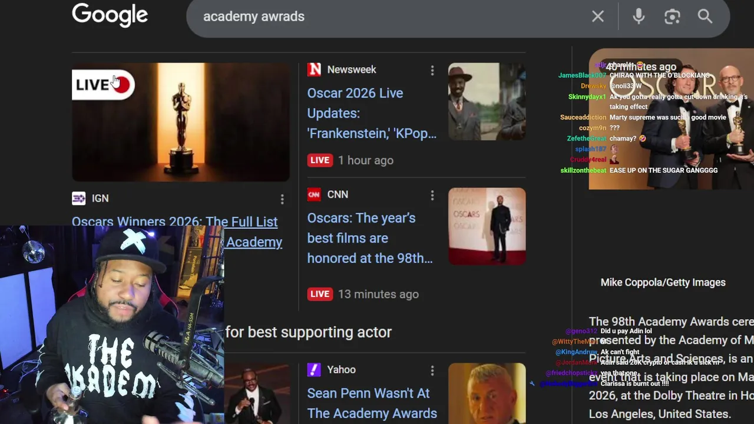Screen dimensions: 754x424
Task: Click the Google logo
Action: (110, 15)
